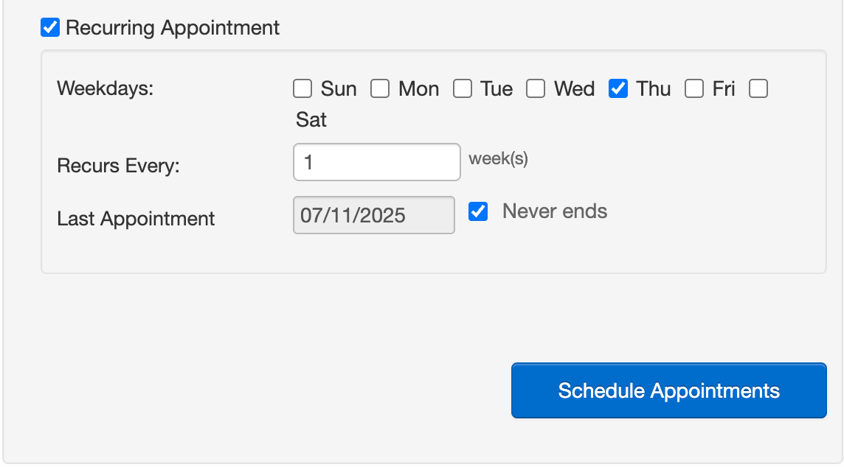Toggle the Fri weekday checkbox
This screenshot has height=467, width=844.
click(694, 89)
